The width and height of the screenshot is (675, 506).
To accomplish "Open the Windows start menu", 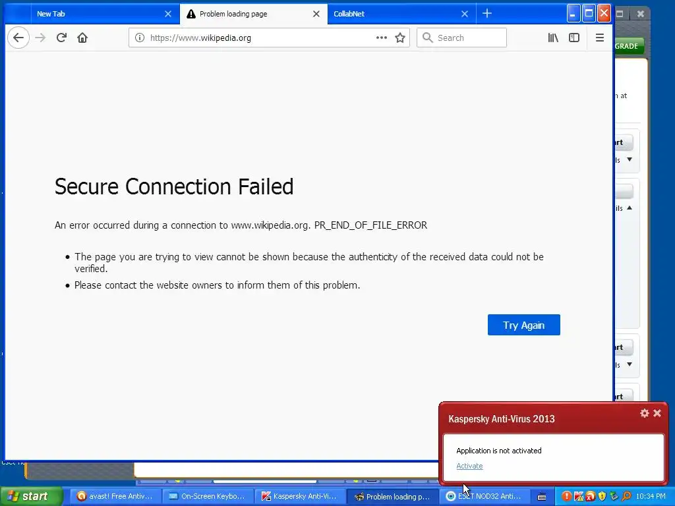I will click(x=31, y=496).
